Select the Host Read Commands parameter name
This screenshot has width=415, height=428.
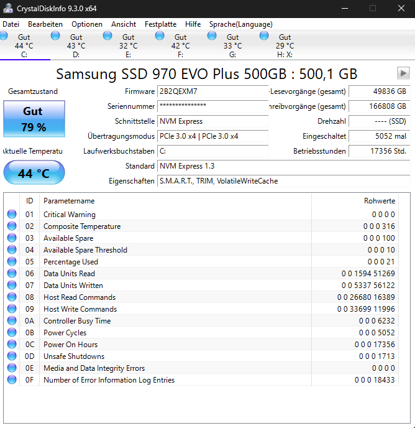click(80, 297)
